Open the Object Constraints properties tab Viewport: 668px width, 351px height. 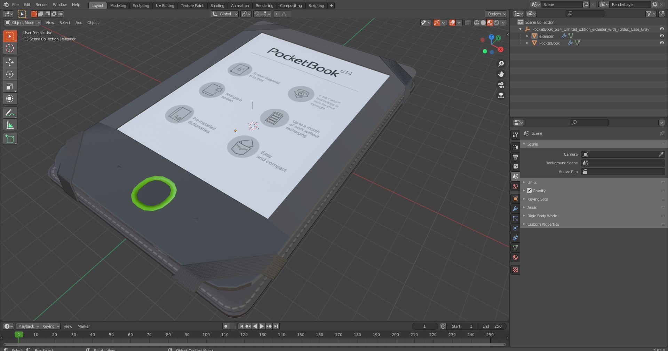click(515, 238)
